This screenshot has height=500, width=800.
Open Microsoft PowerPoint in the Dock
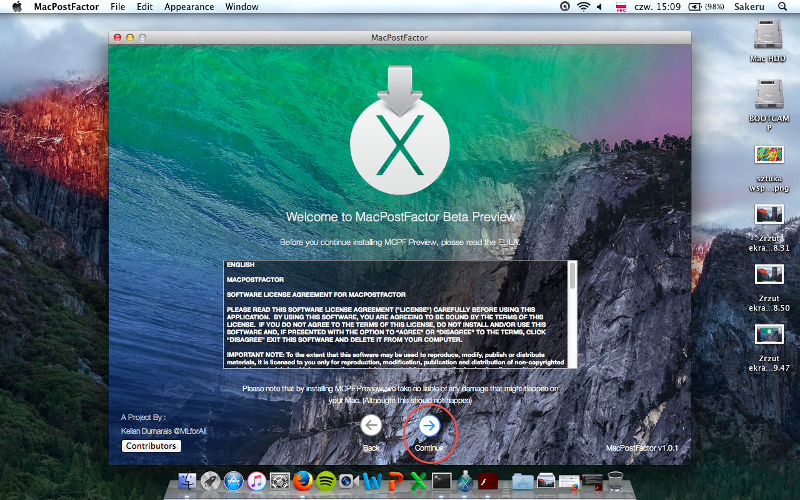pos(396,481)
